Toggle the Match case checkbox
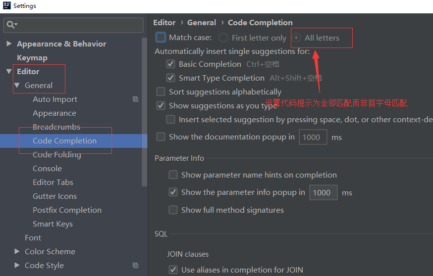This screenshot has width=433, height=276. (161, 38)
